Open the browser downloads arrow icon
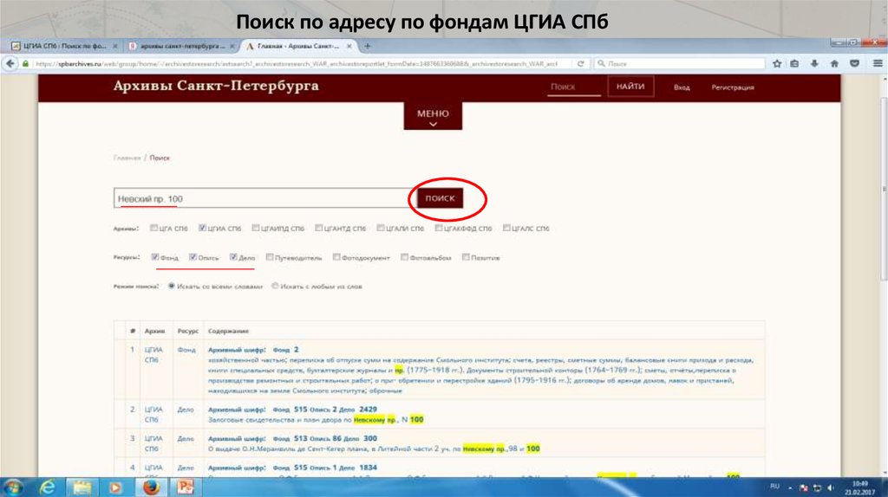The image size is (888, 497). click(x=815, y=63)
